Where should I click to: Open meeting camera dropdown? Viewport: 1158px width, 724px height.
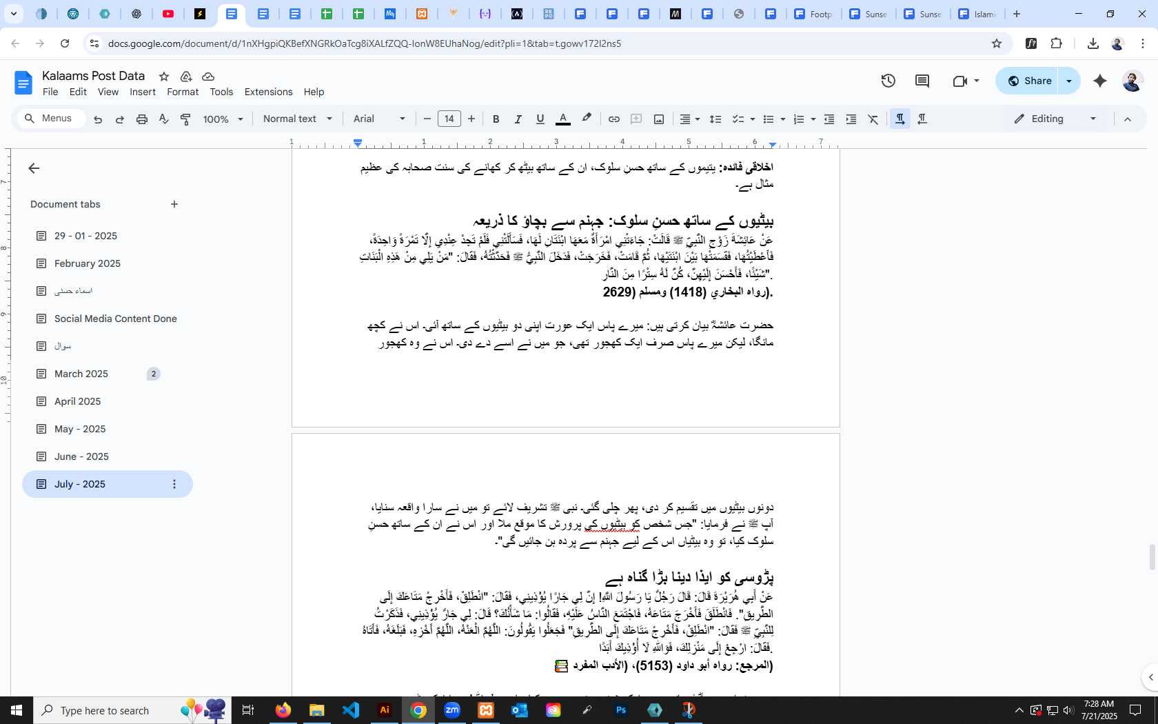point(966,81)
